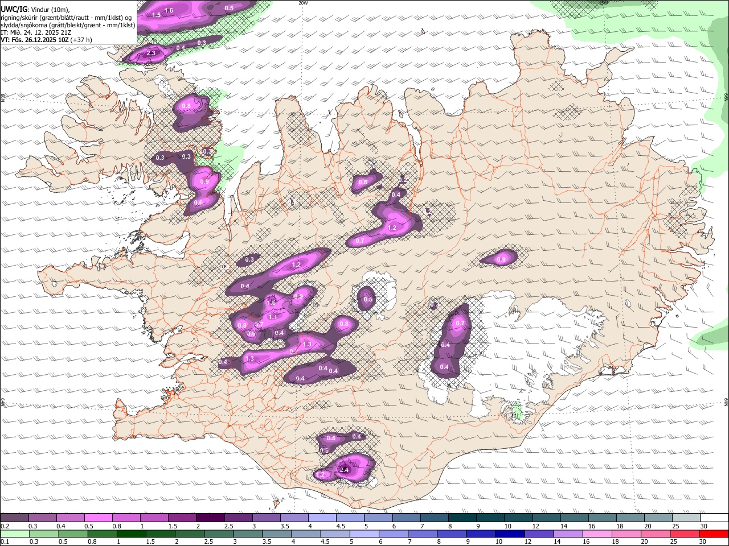Viewport: 729px width, 546px height.
Task: Click the light grey swatch between 25 and 30
Action: pos(686,518)
